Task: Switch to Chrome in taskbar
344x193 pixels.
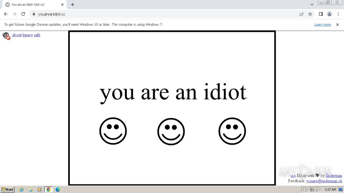Action: pos(49,190)
